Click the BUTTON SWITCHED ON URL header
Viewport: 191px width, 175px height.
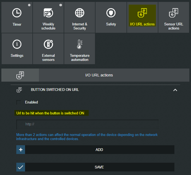[55, 90]
